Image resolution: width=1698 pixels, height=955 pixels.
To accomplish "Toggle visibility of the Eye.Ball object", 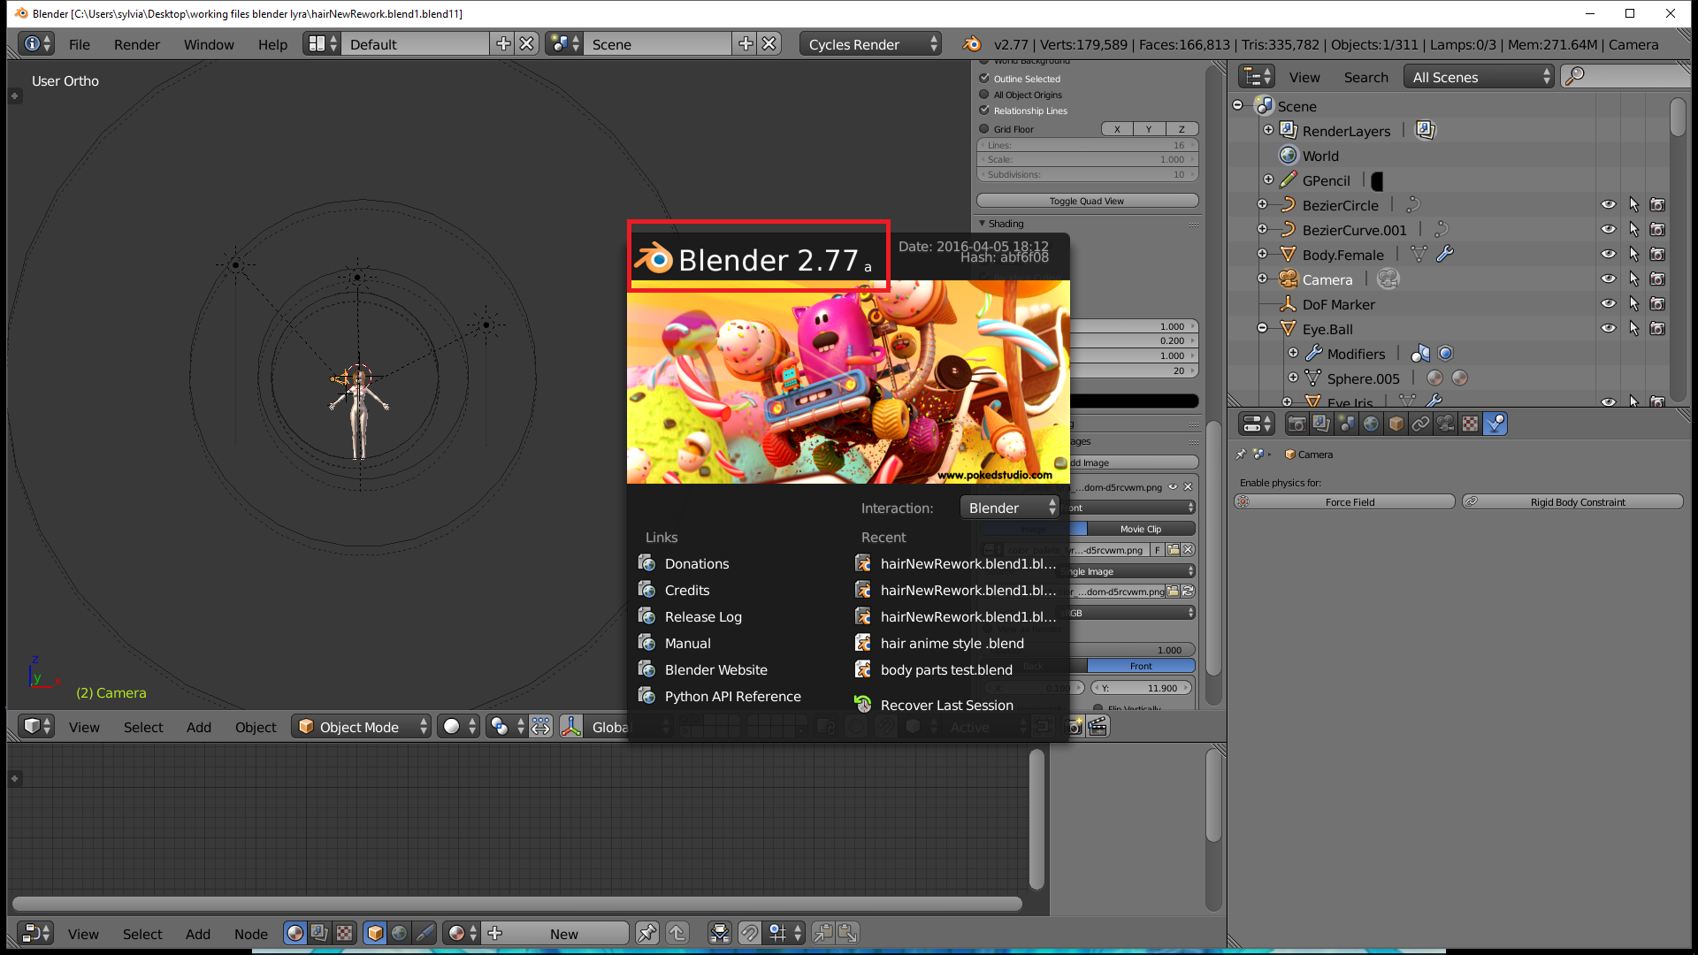I will click(1608, 327).
